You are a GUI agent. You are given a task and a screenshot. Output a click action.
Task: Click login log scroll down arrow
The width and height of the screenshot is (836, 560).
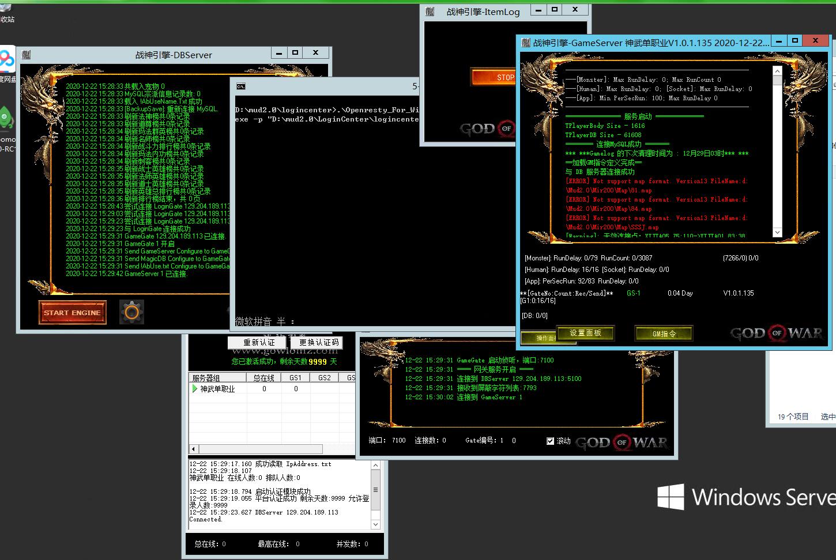[376, 524]
